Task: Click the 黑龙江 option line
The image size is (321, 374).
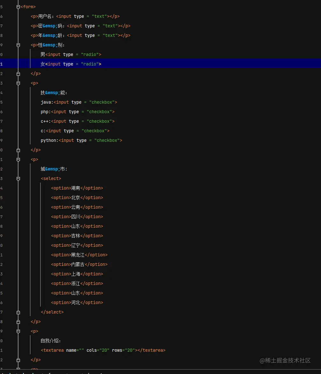Action: [79, 255]
